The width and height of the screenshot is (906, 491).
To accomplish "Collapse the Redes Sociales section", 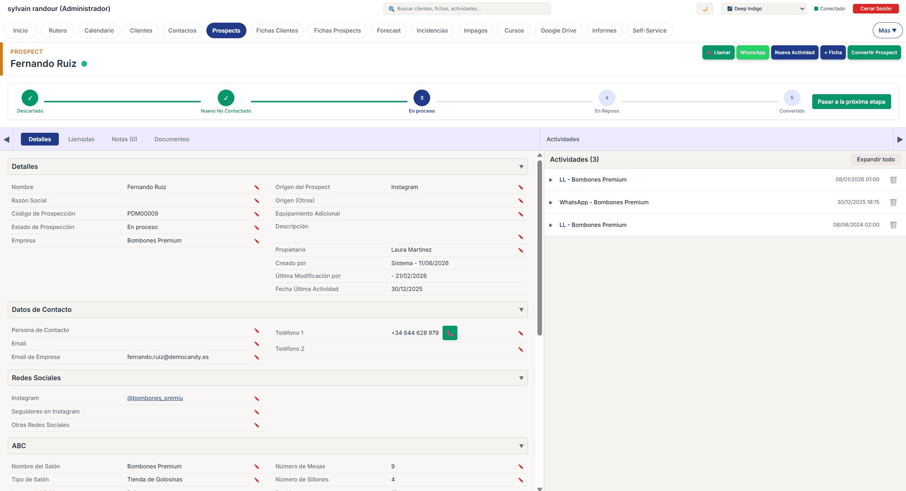I will click(x=521, y=378).
